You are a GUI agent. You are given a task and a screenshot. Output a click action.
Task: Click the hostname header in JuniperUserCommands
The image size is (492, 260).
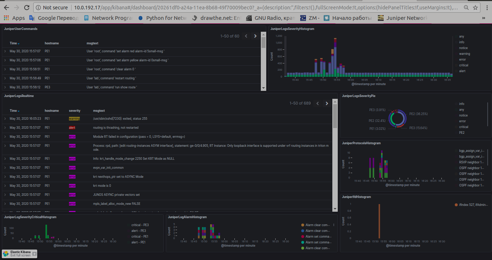[x=52, y=43]
